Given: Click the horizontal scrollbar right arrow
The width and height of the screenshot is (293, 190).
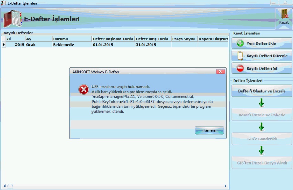Looking at the screenshot, I should point(225,186).
